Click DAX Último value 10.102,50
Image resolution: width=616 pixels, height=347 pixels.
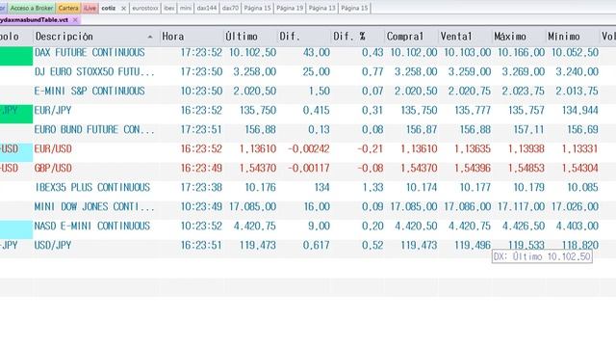pos(252,52)
